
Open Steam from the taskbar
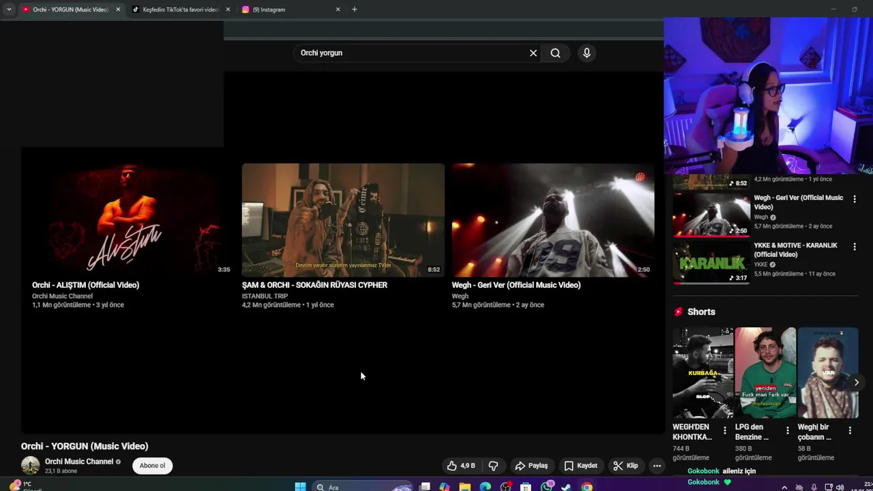(x=566, y=487)
